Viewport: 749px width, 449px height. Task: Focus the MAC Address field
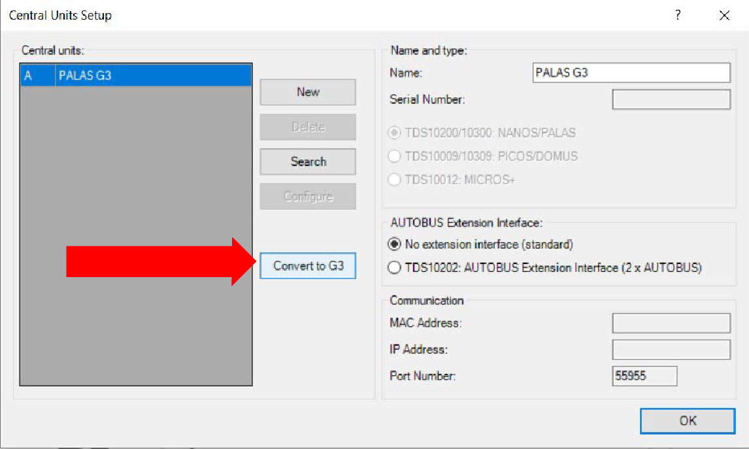pos(671,323)
